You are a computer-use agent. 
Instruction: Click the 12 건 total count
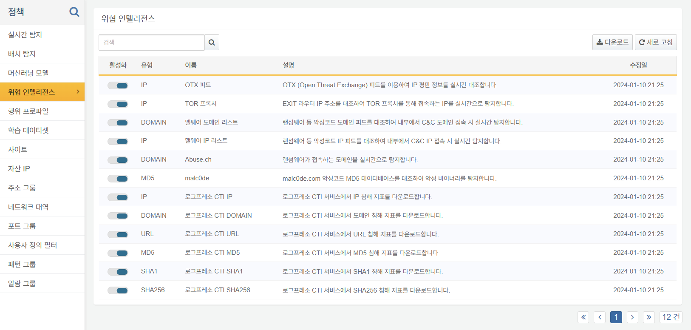click(671, 317)
